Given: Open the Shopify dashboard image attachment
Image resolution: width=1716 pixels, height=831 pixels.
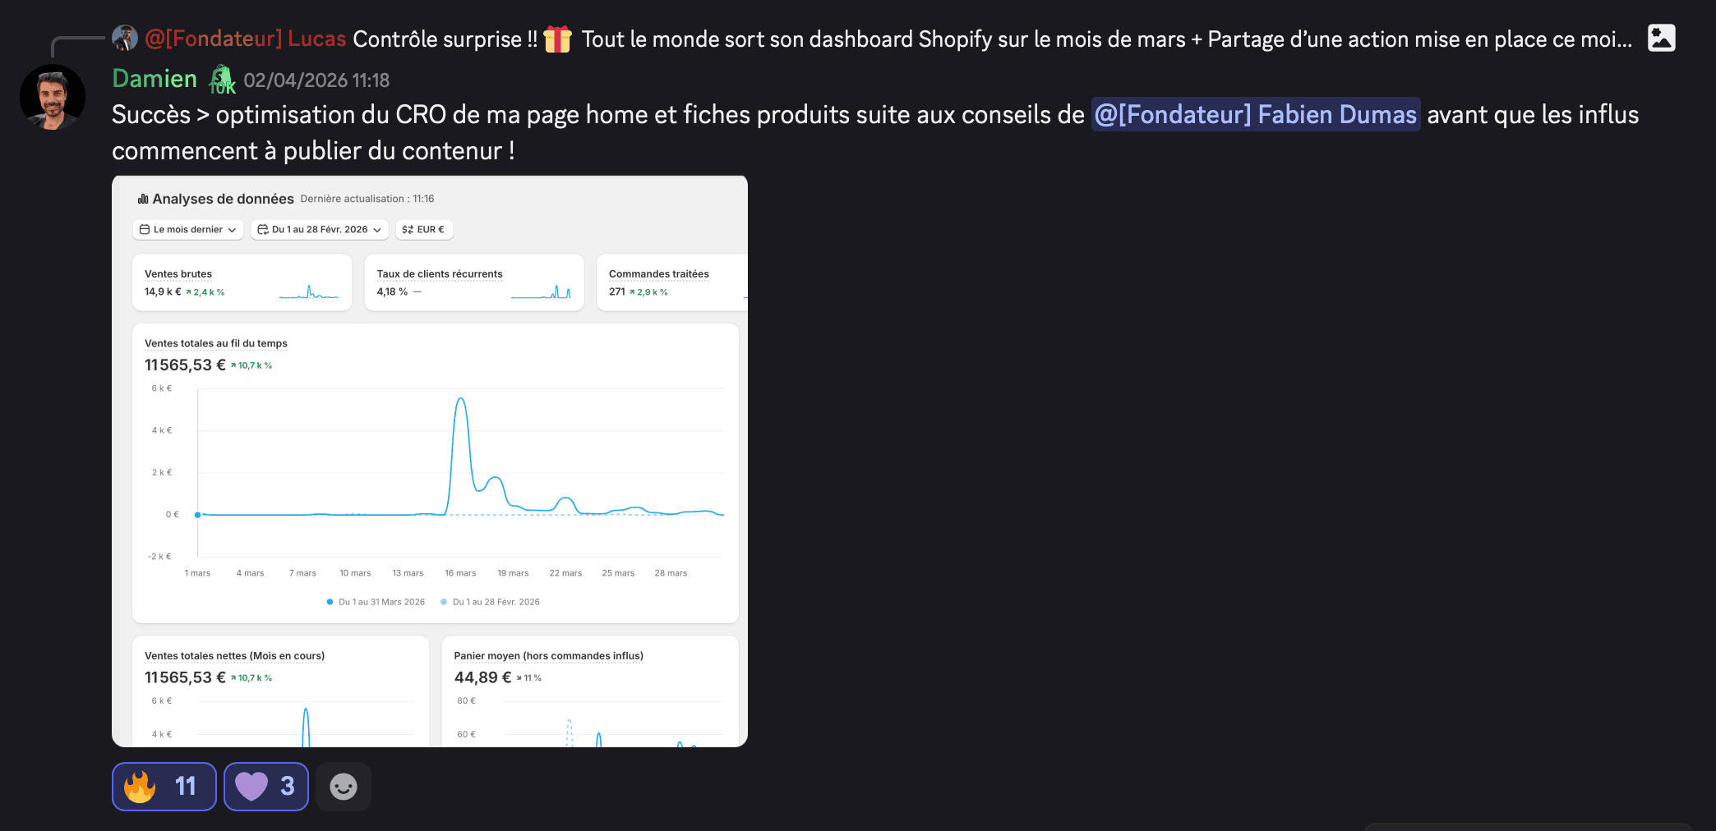Looking at the screenshot, I should [x=430, y=461].
